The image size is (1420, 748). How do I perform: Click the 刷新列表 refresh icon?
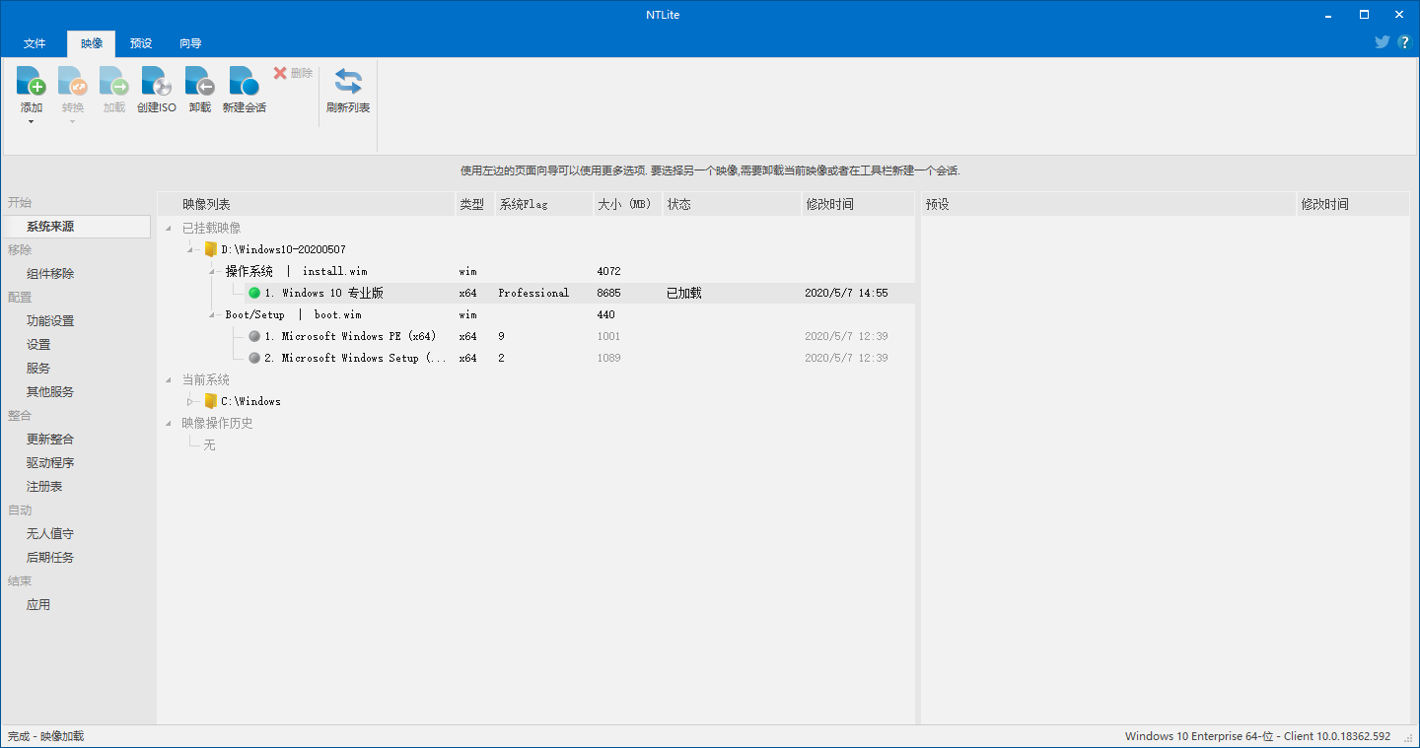tap(348, 81)
